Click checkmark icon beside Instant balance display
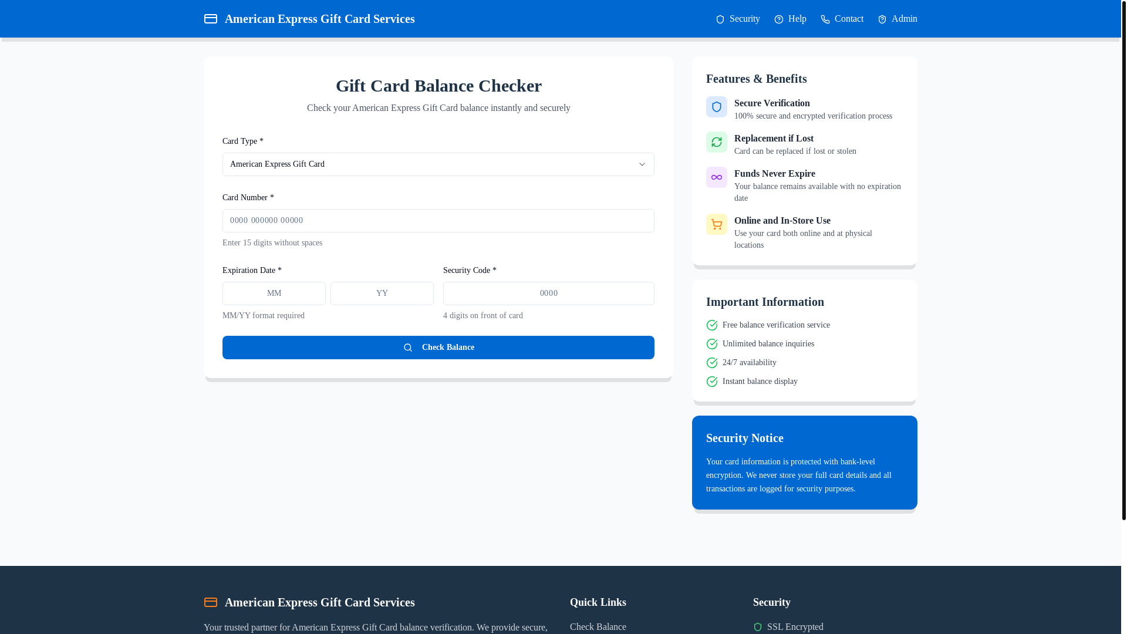This screenshot has height=634, width=1127. (x=712, y=382)
